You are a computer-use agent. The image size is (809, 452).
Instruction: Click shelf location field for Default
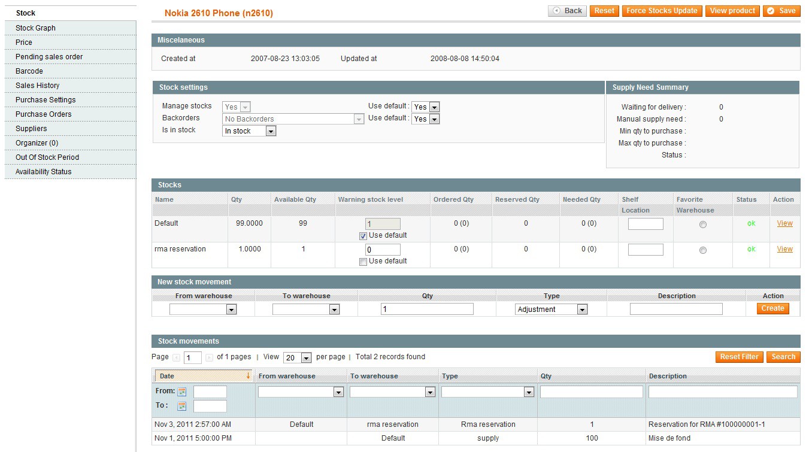(x=646, y=224)
